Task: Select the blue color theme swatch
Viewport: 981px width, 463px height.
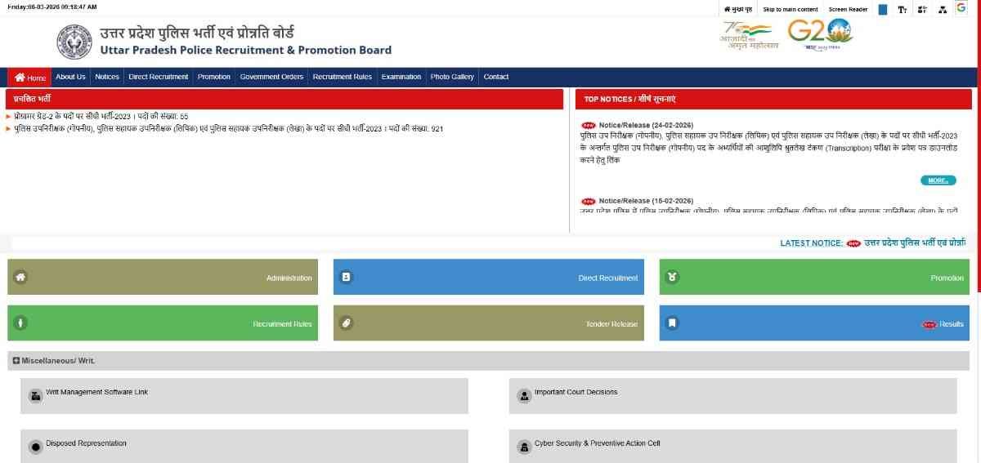Action: pyautogui.click(x=883, y=9)
